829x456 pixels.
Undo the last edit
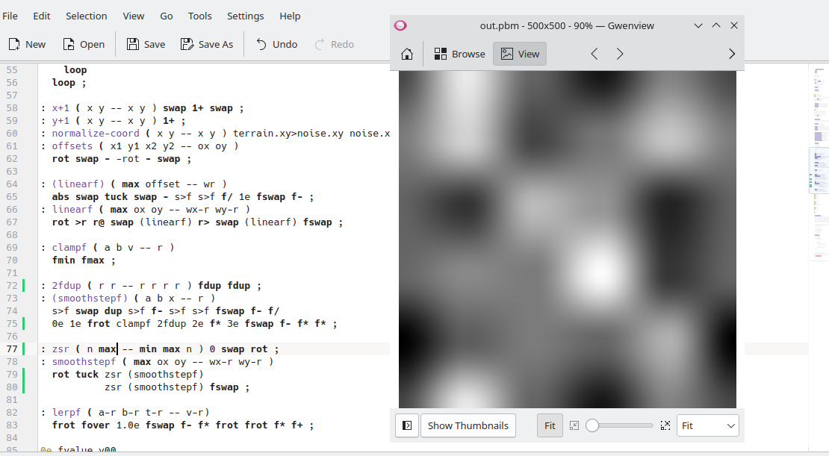tap(276, 44)
